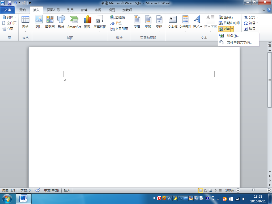272x204 pixels.
Task: Click the page indicator 页面: 1/1
Action: [9, 190]
